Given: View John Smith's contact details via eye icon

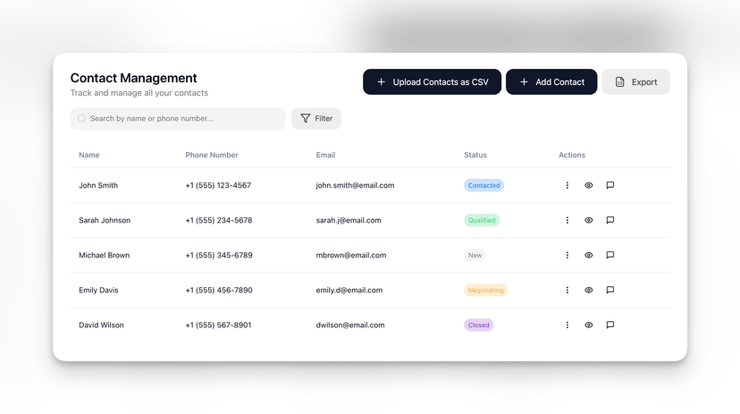Looking at the screenshot, I should 588,185.
